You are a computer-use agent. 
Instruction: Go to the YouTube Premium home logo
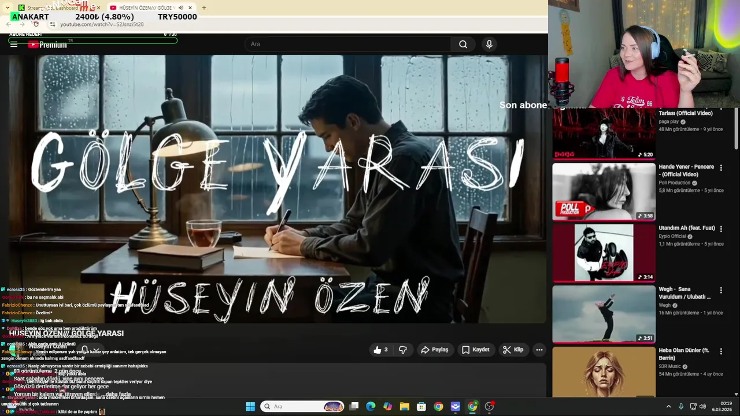click(x=47, y=44)
